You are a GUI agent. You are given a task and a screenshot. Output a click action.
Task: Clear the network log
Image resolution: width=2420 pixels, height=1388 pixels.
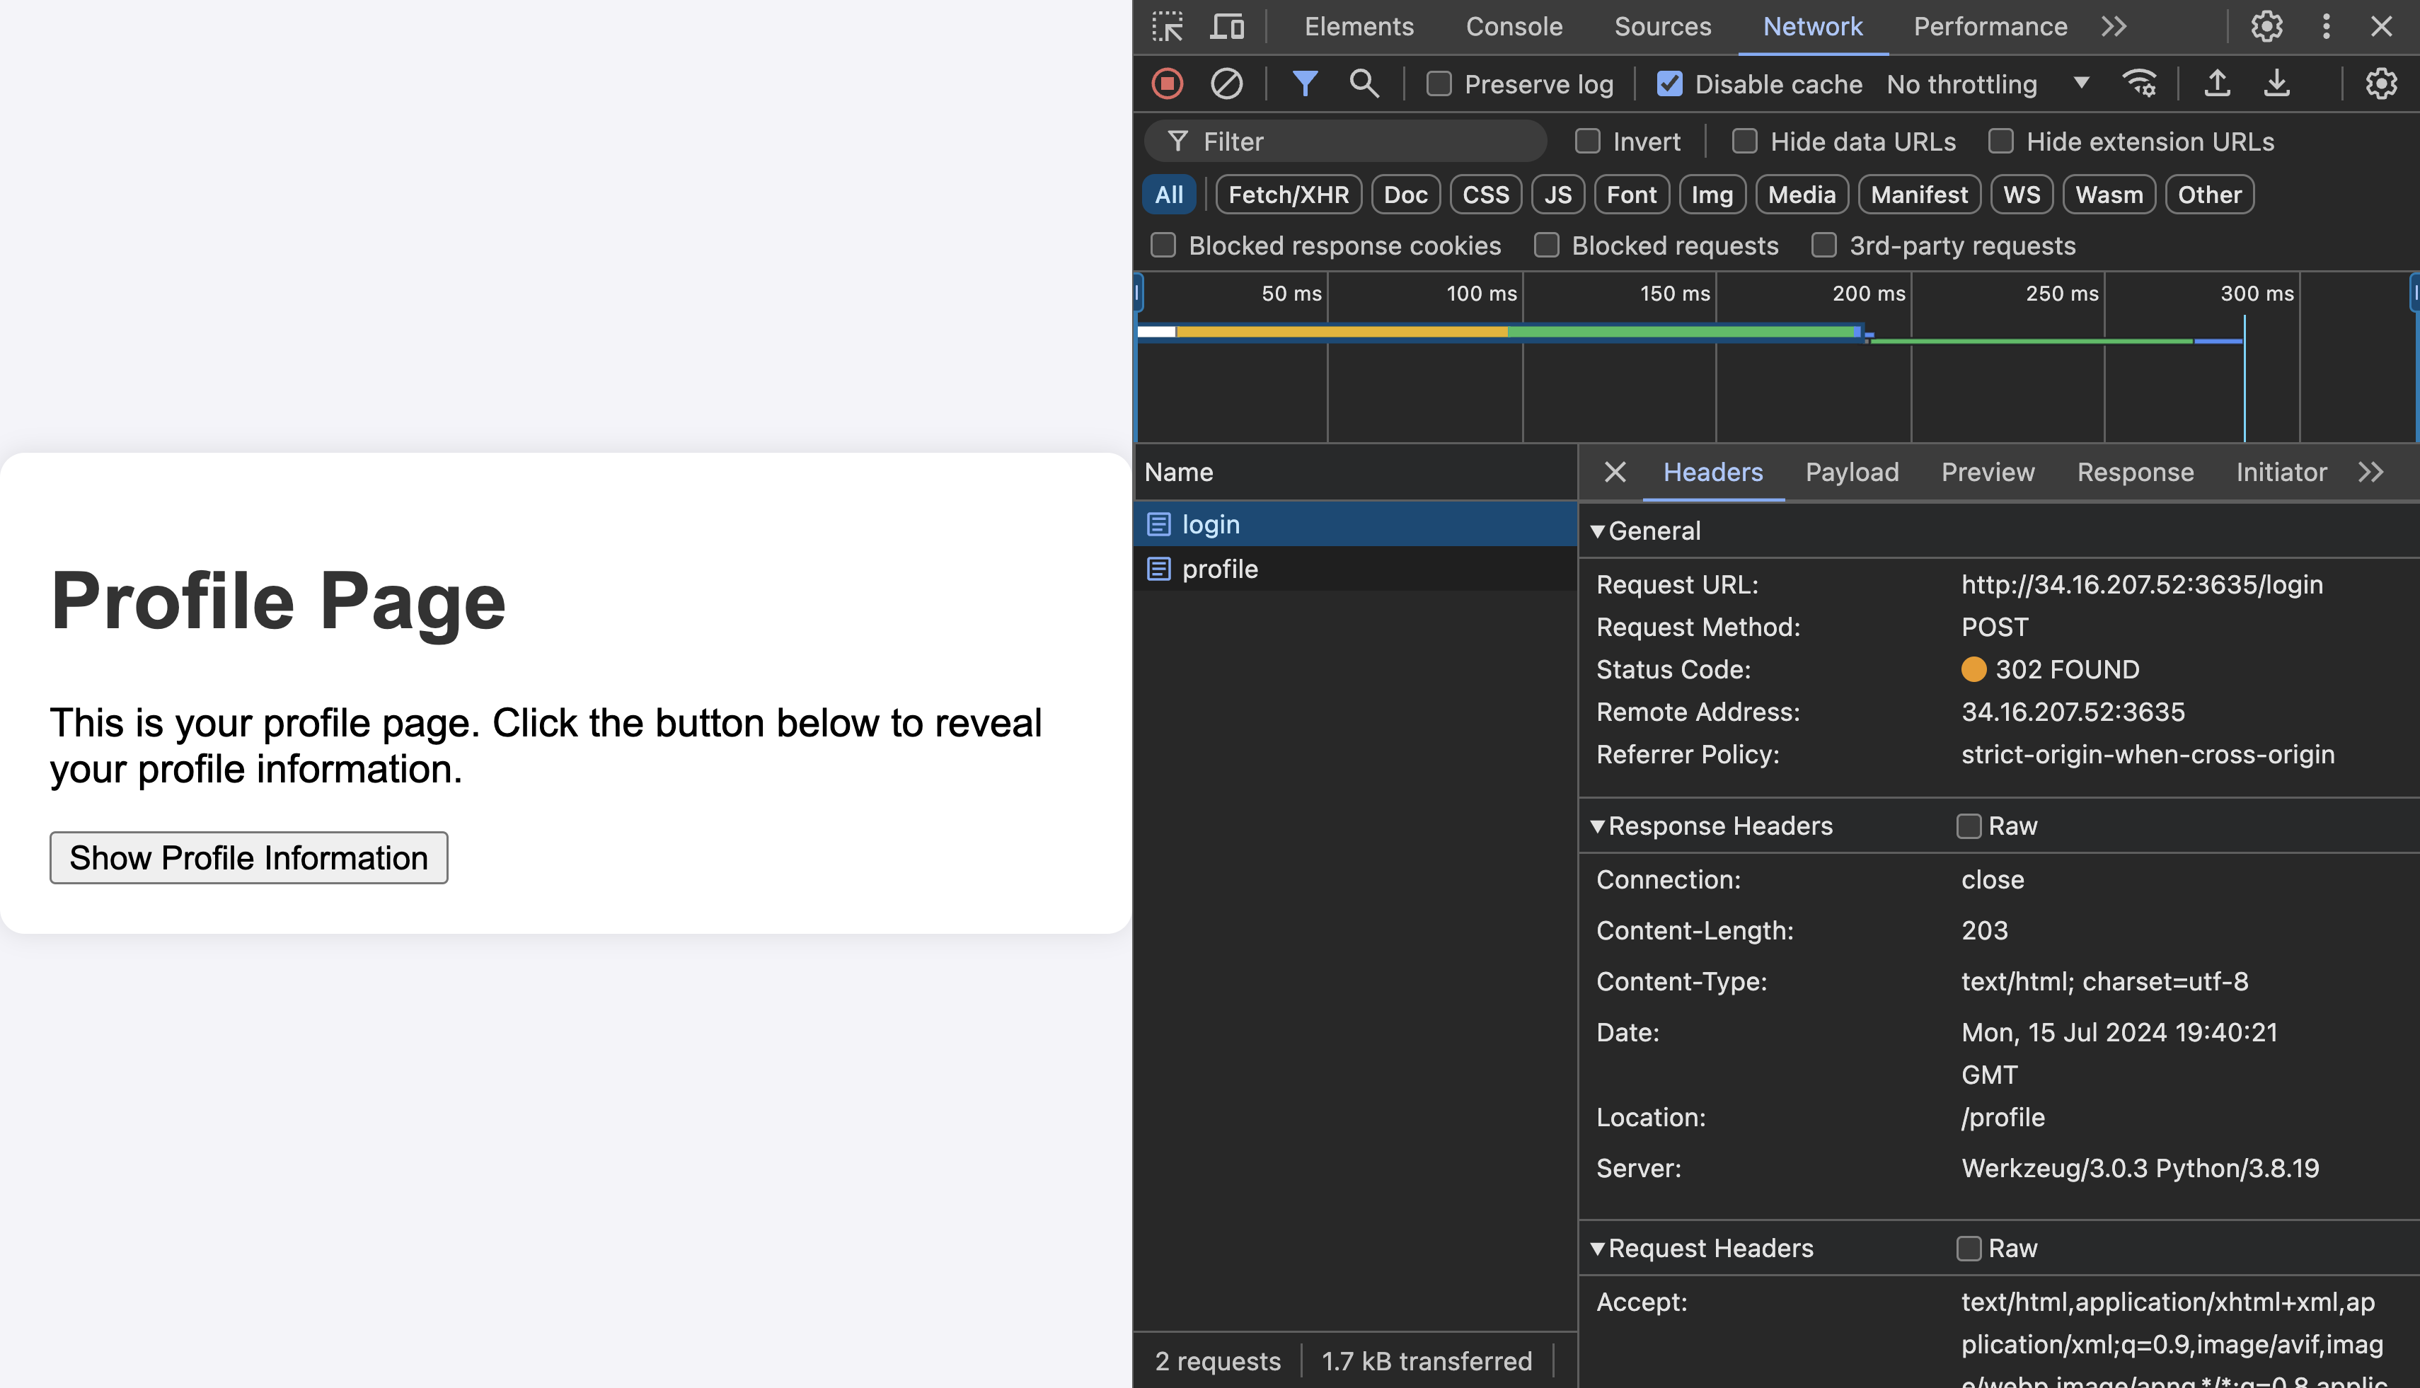(1226, 84)
